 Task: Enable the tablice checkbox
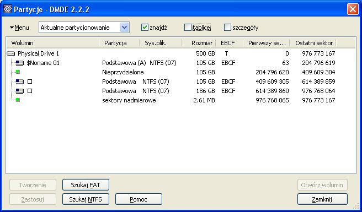point(188,28)
